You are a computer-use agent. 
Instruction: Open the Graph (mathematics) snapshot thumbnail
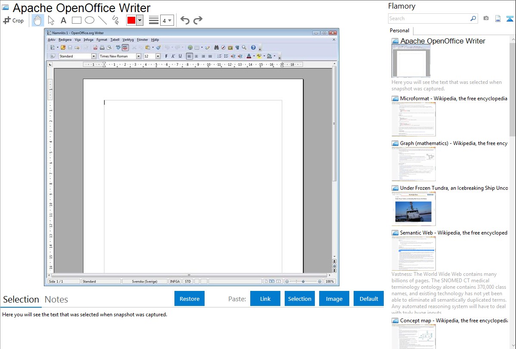413,164
